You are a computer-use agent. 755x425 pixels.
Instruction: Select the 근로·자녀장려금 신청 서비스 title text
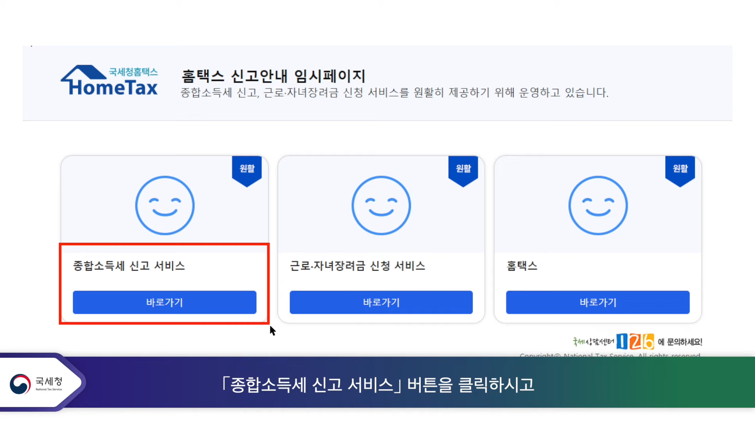[x=357, y=266]
